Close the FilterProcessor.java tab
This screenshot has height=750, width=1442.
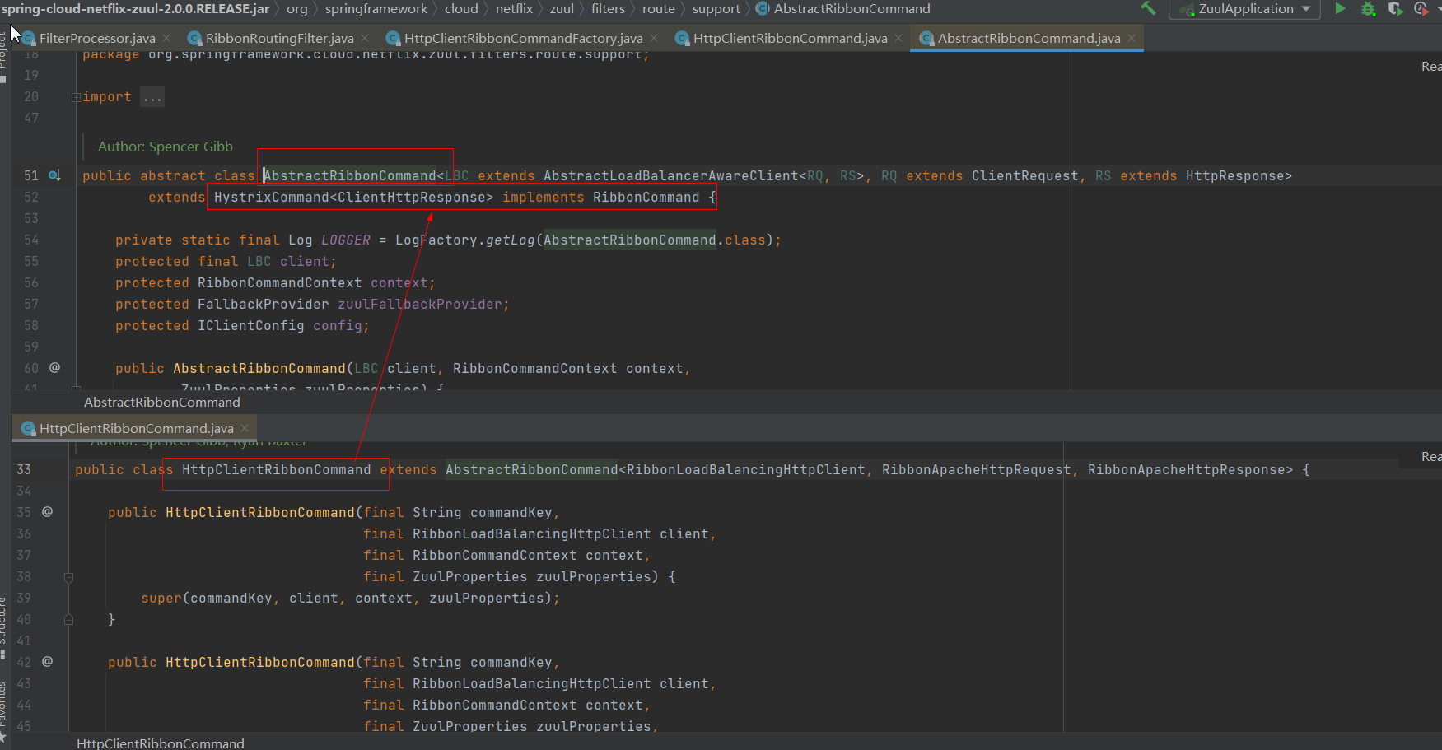[x=166, y=38]
